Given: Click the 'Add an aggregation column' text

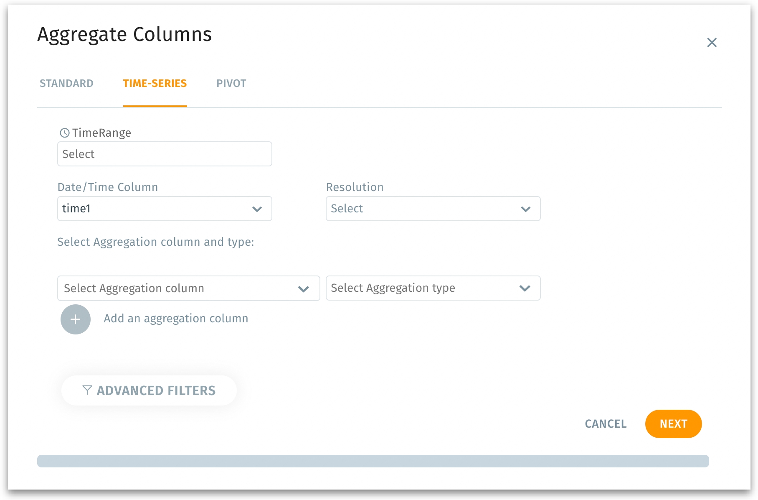Looking at the screenshot, I should 176,319.
